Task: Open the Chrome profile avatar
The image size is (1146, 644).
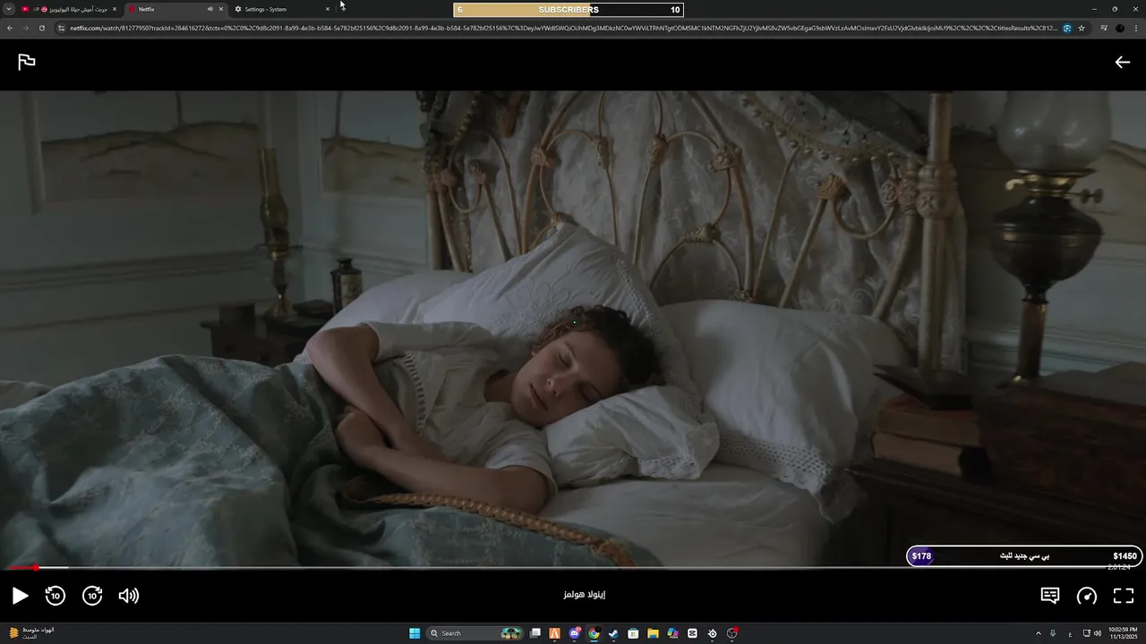Action: [1120, 28]
